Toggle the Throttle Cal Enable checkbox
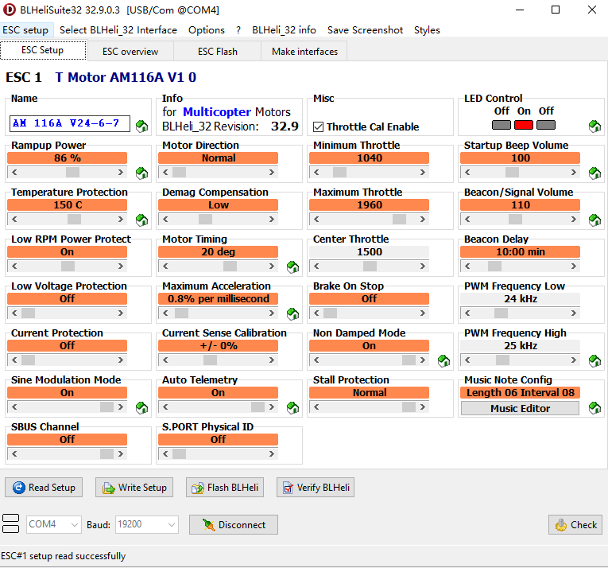 tap(319, 126)
